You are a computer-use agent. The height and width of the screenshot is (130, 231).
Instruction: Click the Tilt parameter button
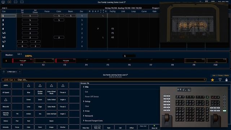point(17,114)
